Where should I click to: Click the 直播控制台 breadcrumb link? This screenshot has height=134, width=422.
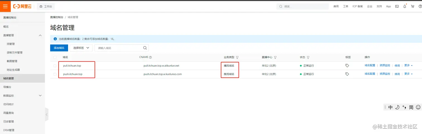click(x=57, y=17)
